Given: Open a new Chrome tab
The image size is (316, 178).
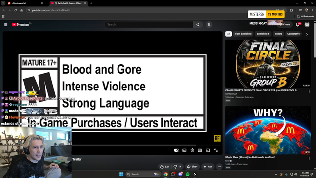Looking at the screenshot, I should (x=91, y=3).
